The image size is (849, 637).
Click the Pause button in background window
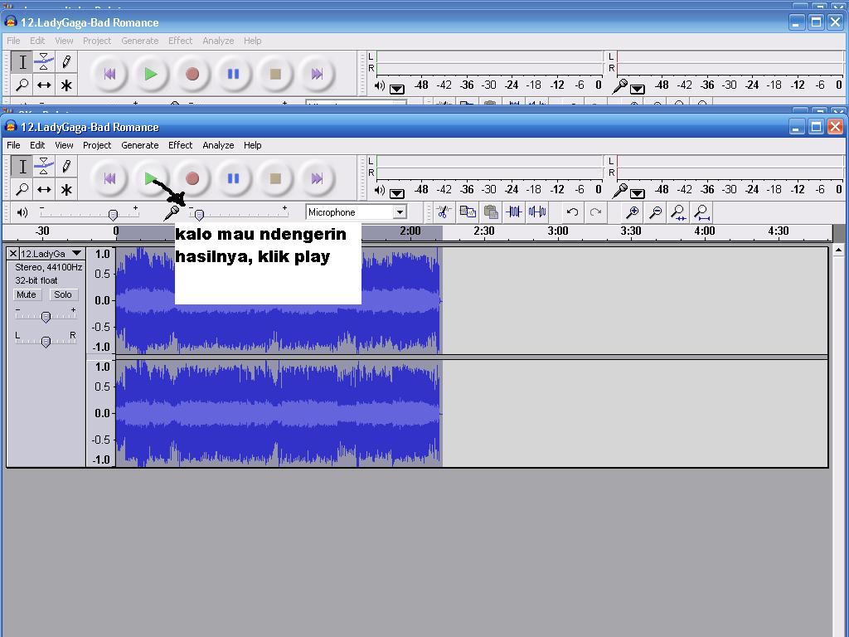tap(233, 74)
